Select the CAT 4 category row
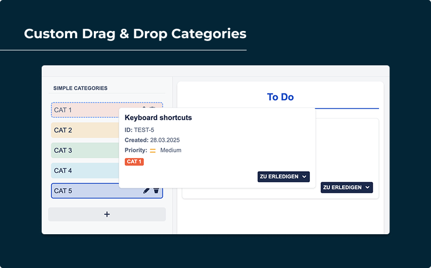The height and width of the screenshot is (268, 431). [85, 171]
